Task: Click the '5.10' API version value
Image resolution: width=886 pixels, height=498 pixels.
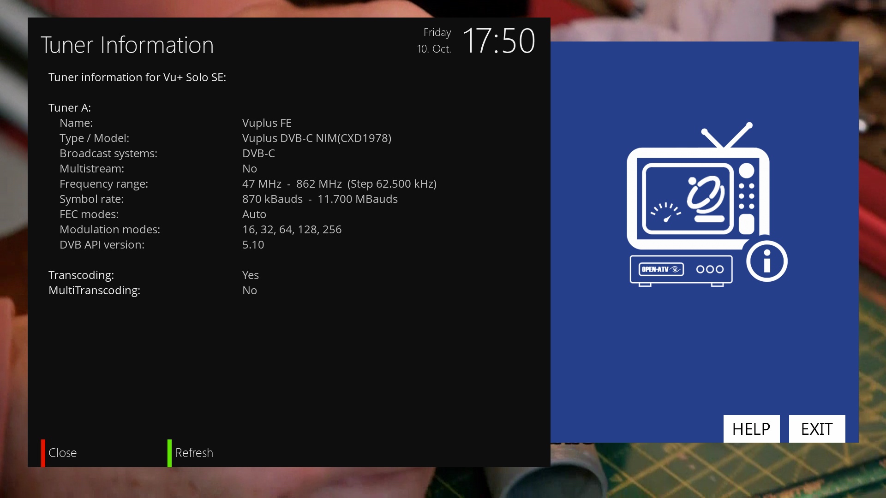Action: (253, 245)
